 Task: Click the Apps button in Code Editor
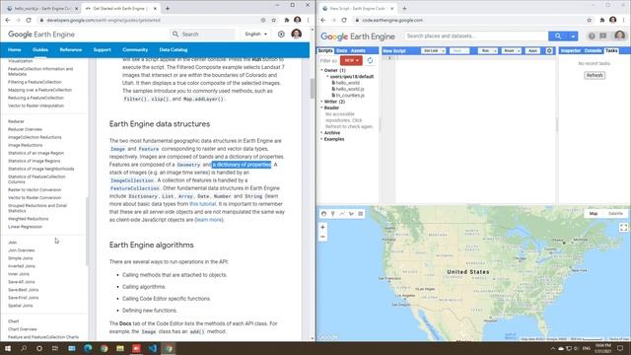[532, 51]
